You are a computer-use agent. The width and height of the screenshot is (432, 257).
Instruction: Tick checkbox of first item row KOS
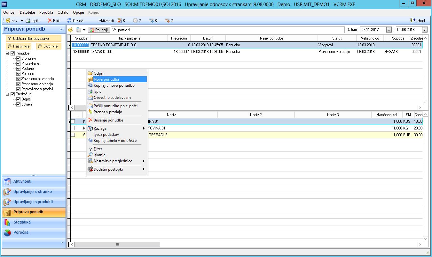[73, 121]
